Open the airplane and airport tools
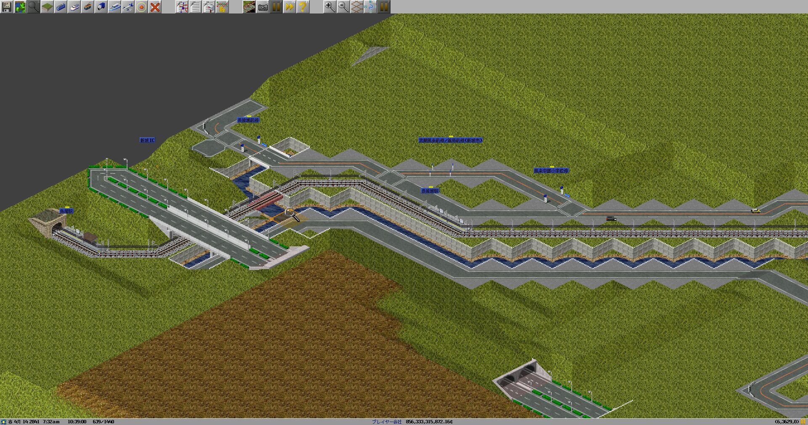Viewport: 808px width, 425px height. pos(128,7)
